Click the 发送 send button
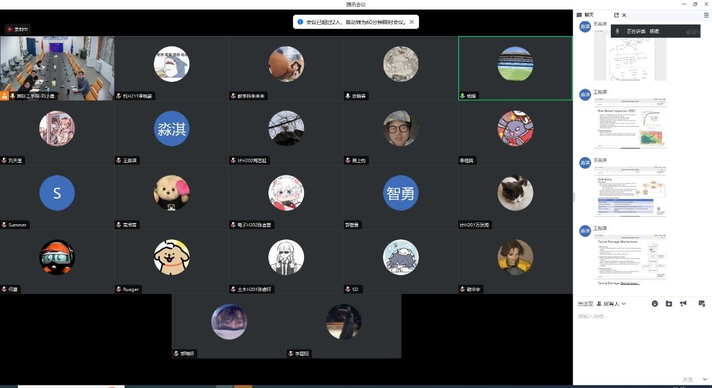Screen dimensions: 712x388 click(x=687, y=380)
